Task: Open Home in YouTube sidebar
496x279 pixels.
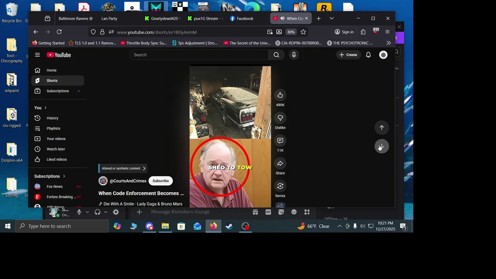Action: (58, 70)
